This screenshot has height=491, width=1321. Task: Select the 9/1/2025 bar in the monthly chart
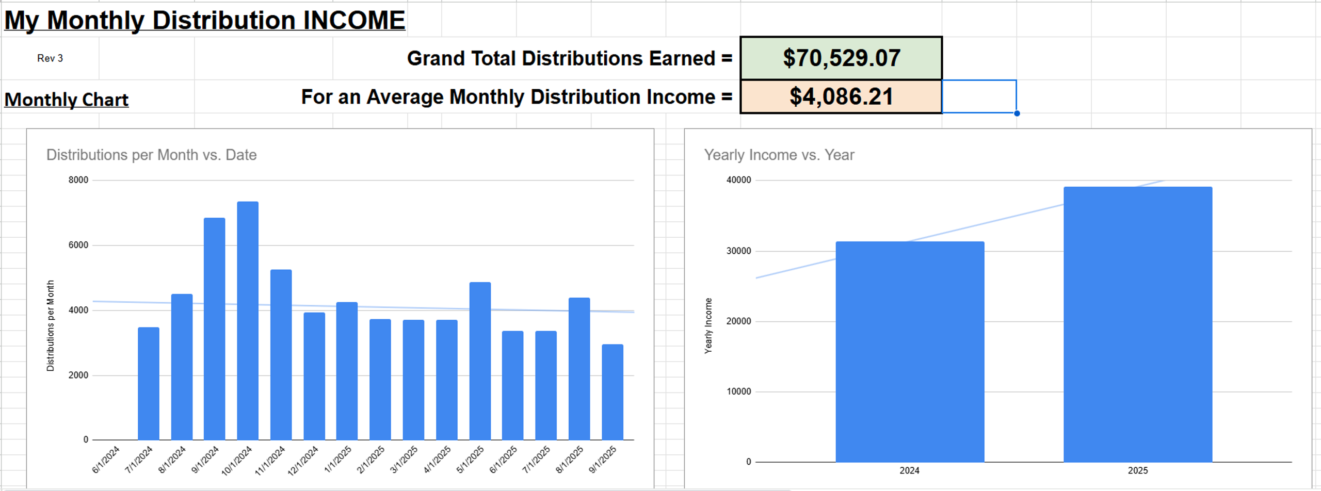[613, 392]
